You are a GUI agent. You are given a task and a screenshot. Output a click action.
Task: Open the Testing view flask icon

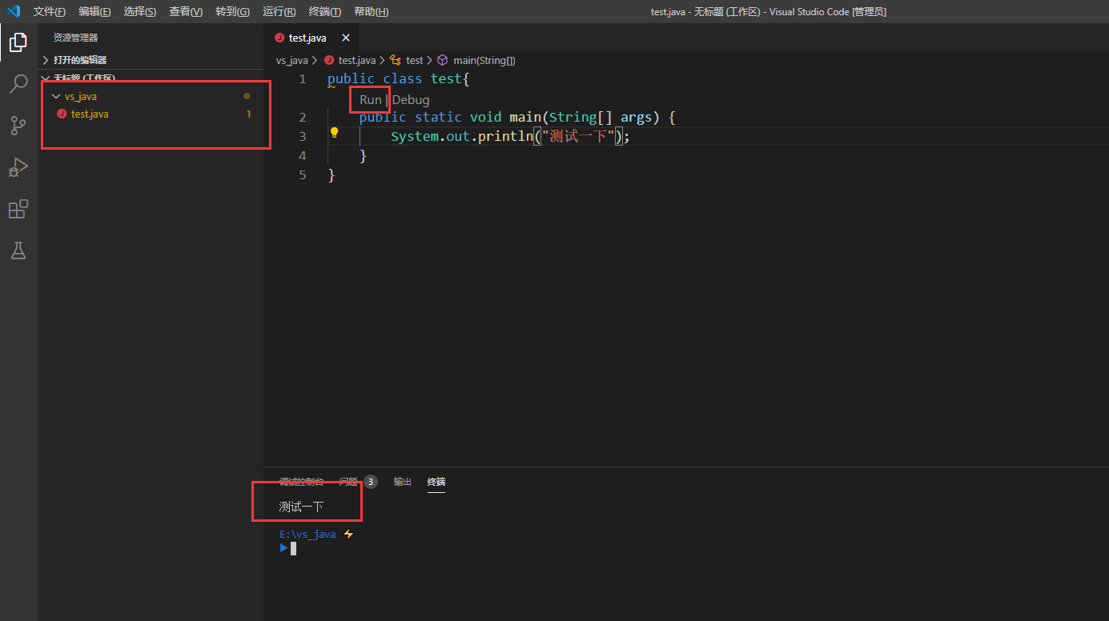pyautogui.click(x=18, y=250)
